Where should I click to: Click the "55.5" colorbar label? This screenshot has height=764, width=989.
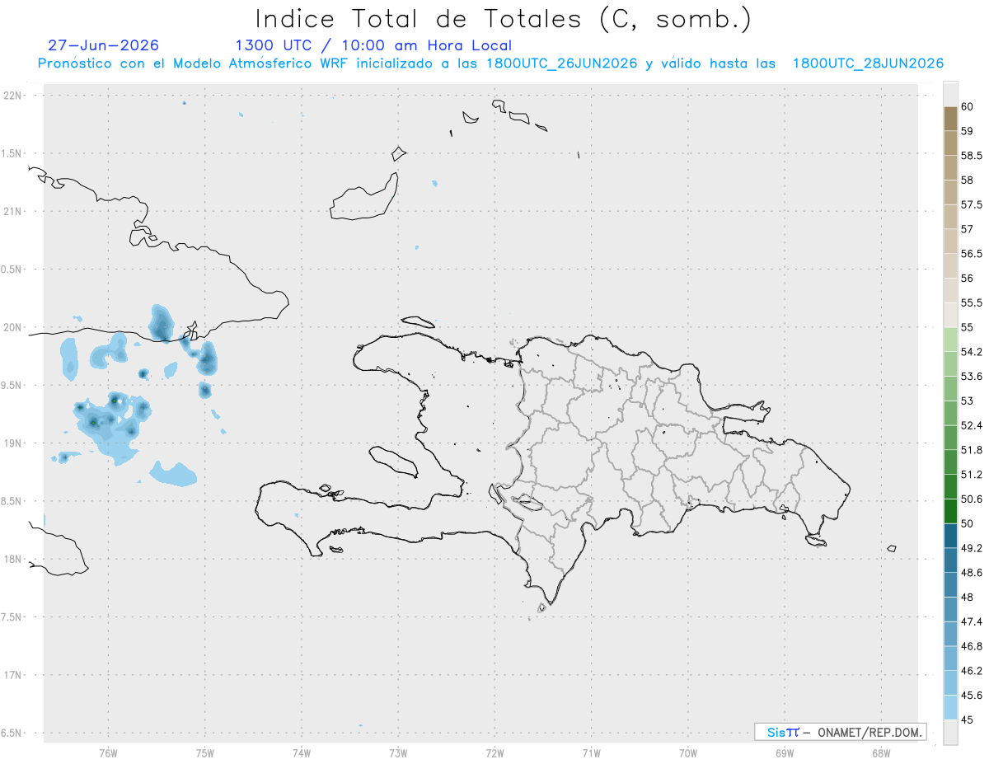(971, 303)
